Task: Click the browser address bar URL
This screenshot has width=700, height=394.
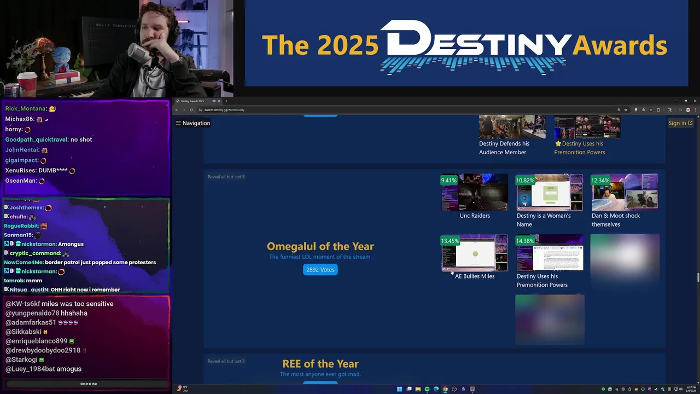Action: click(224, 110)
